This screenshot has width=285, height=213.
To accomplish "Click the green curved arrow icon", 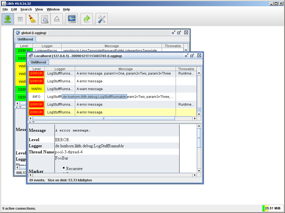I will 87,19.
